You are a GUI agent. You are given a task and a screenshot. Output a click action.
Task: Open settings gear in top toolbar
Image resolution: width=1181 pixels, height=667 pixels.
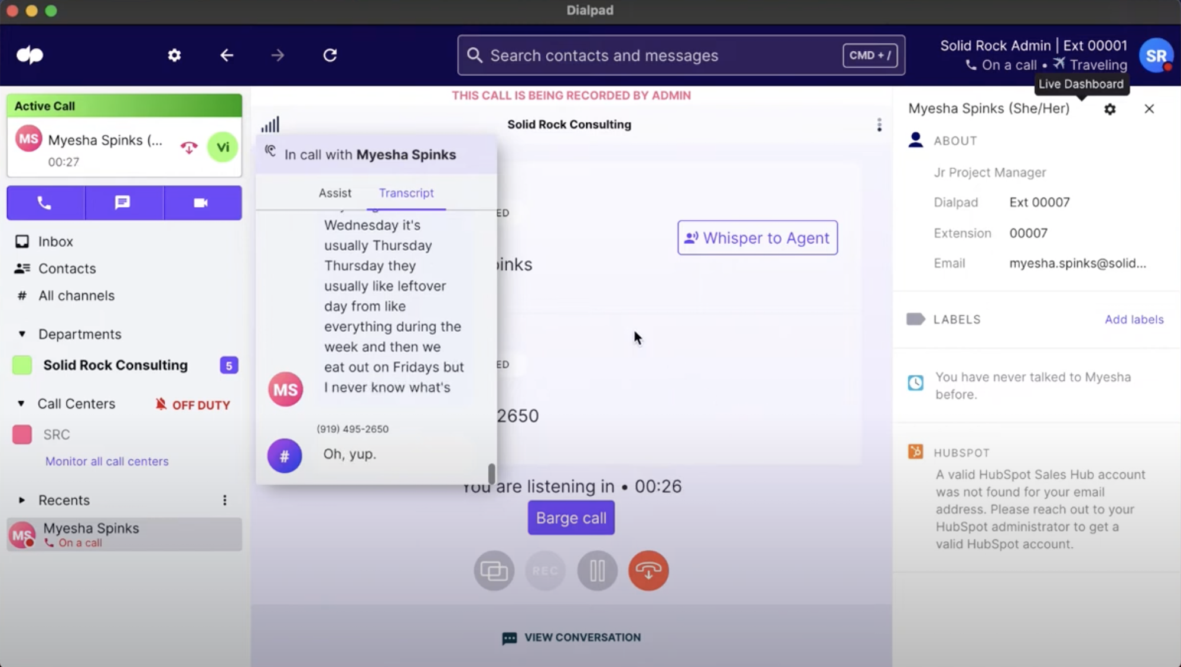pos(174,55)
